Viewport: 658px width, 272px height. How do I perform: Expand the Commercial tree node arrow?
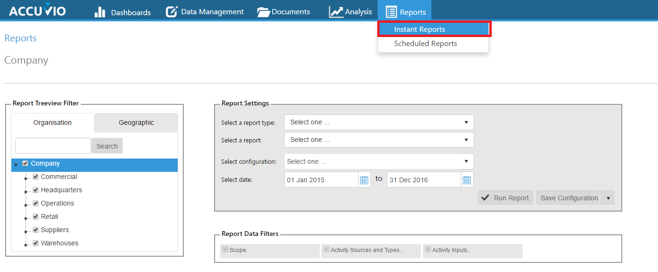pos(27,178)
